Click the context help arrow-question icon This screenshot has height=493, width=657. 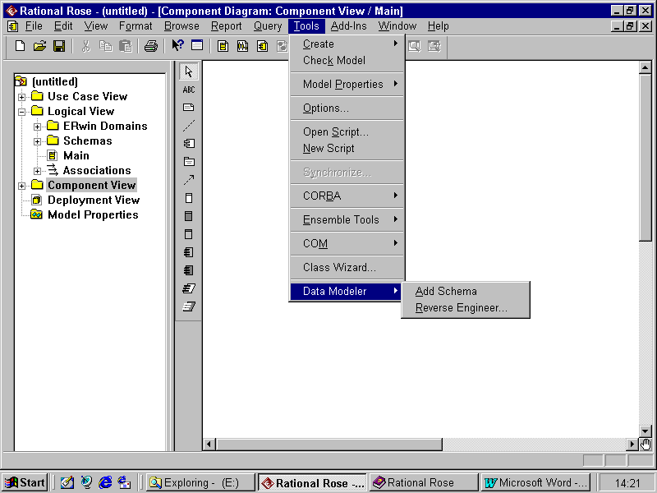point(177,45)
